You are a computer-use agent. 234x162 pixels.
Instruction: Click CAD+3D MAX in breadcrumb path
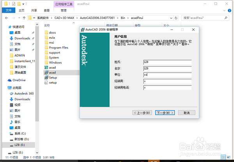pyautogui.click(x=64, y=18)
